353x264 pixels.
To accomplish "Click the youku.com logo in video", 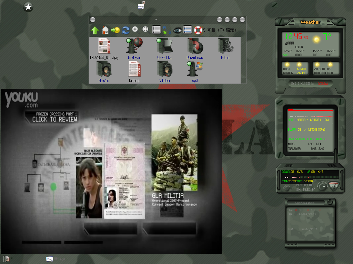I will (x=22, y=99).
